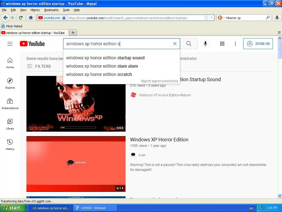Open the red skull video thumbnail
Screen dimensions: 282x212
tap(76, 104)
